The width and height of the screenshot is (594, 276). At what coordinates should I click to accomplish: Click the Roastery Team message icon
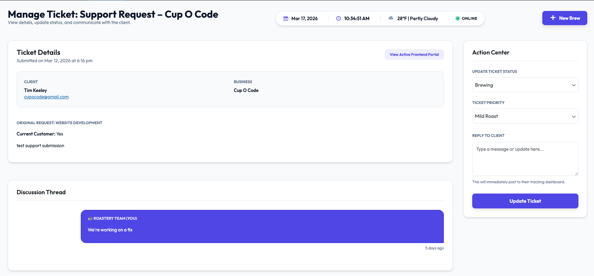[x=90, y=219]
